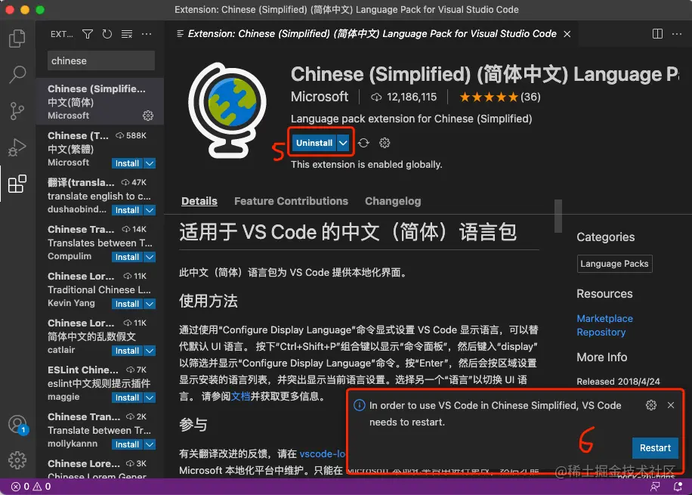Image resolution: width=692 pixels, height=495 pixels.
Task: Open editor more actions ellipsis
Action: (x=677, y=34)
